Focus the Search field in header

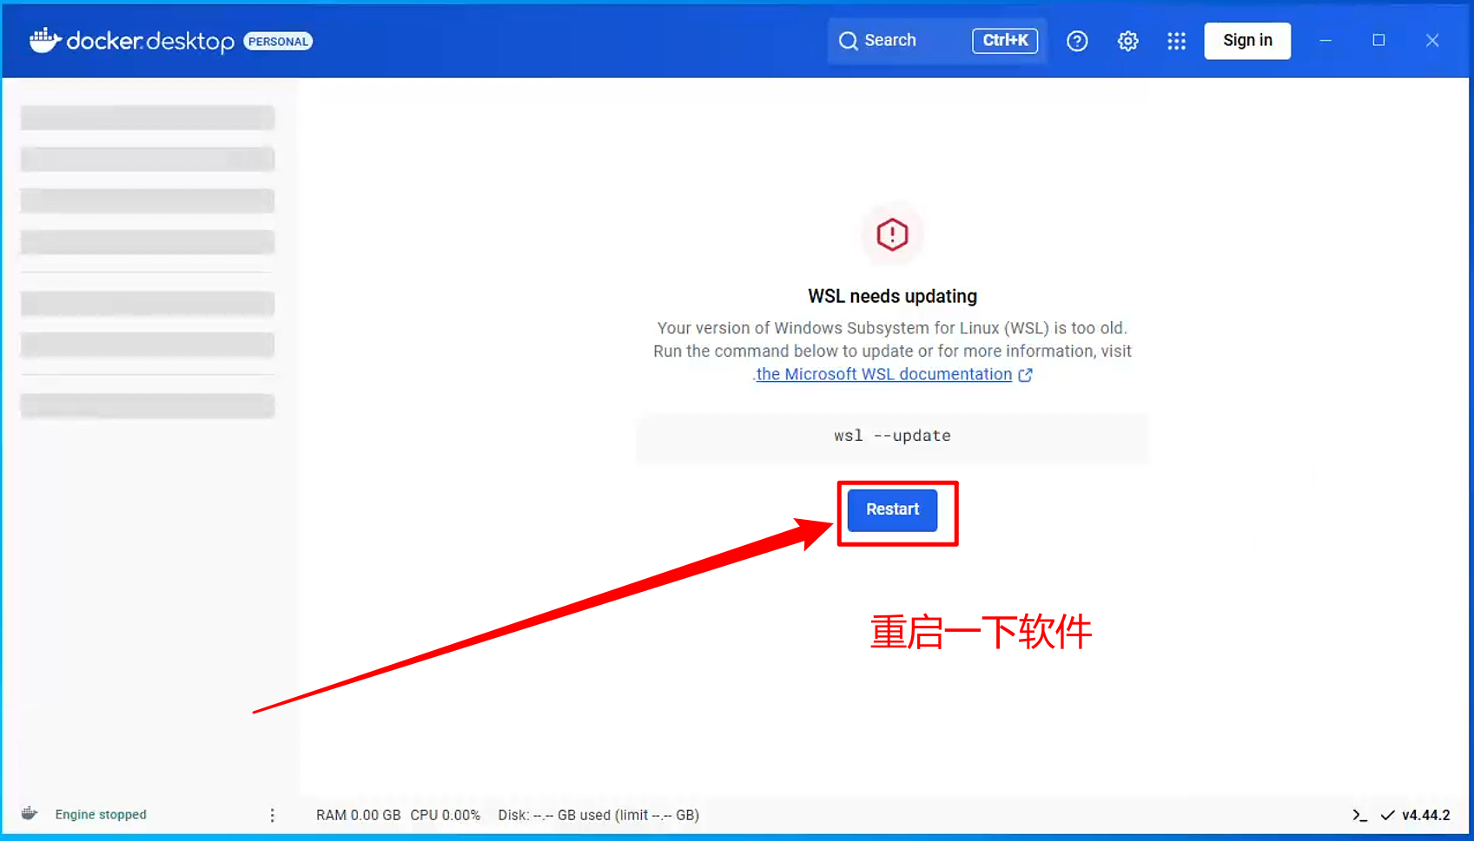[937, 41]
